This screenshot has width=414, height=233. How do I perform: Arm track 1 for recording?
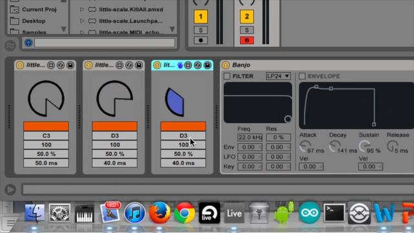tap(201, 40)
